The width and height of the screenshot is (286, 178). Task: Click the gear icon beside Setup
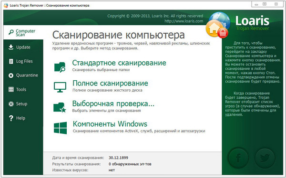pyautogui.click(x=11, y=104)
